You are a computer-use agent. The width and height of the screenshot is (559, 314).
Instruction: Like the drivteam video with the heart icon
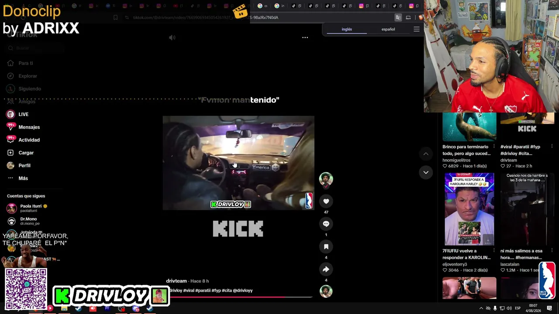326,201
